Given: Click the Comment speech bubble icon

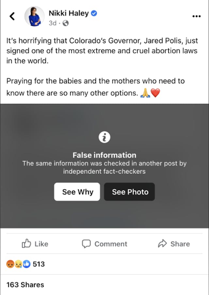Looking at the screenshot, I should (x=86, y=244).
